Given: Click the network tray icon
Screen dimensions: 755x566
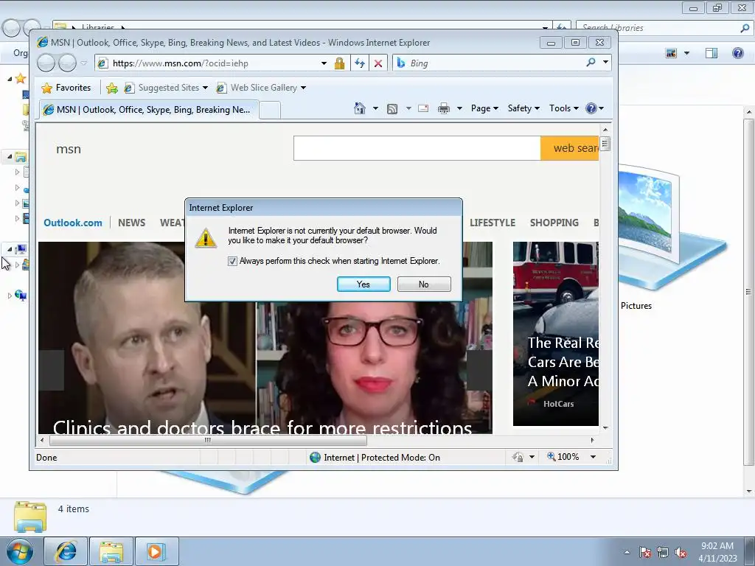Looking at the screenshot, I should [663, 552].
